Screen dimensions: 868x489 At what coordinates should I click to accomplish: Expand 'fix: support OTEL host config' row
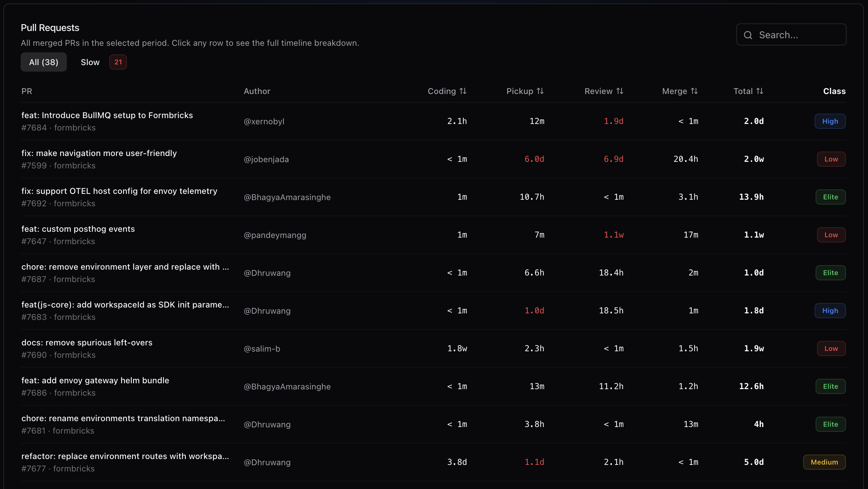pyautogui.click(x=119, y=191)
